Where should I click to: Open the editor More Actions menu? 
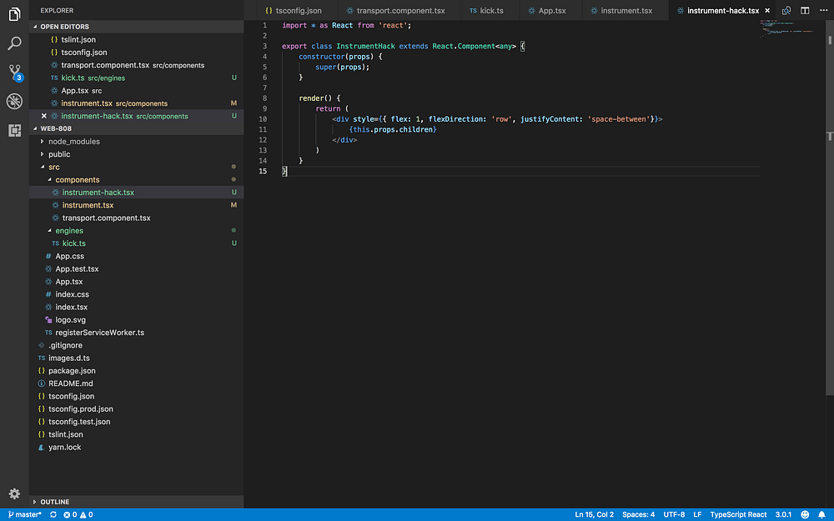[822, 11]
